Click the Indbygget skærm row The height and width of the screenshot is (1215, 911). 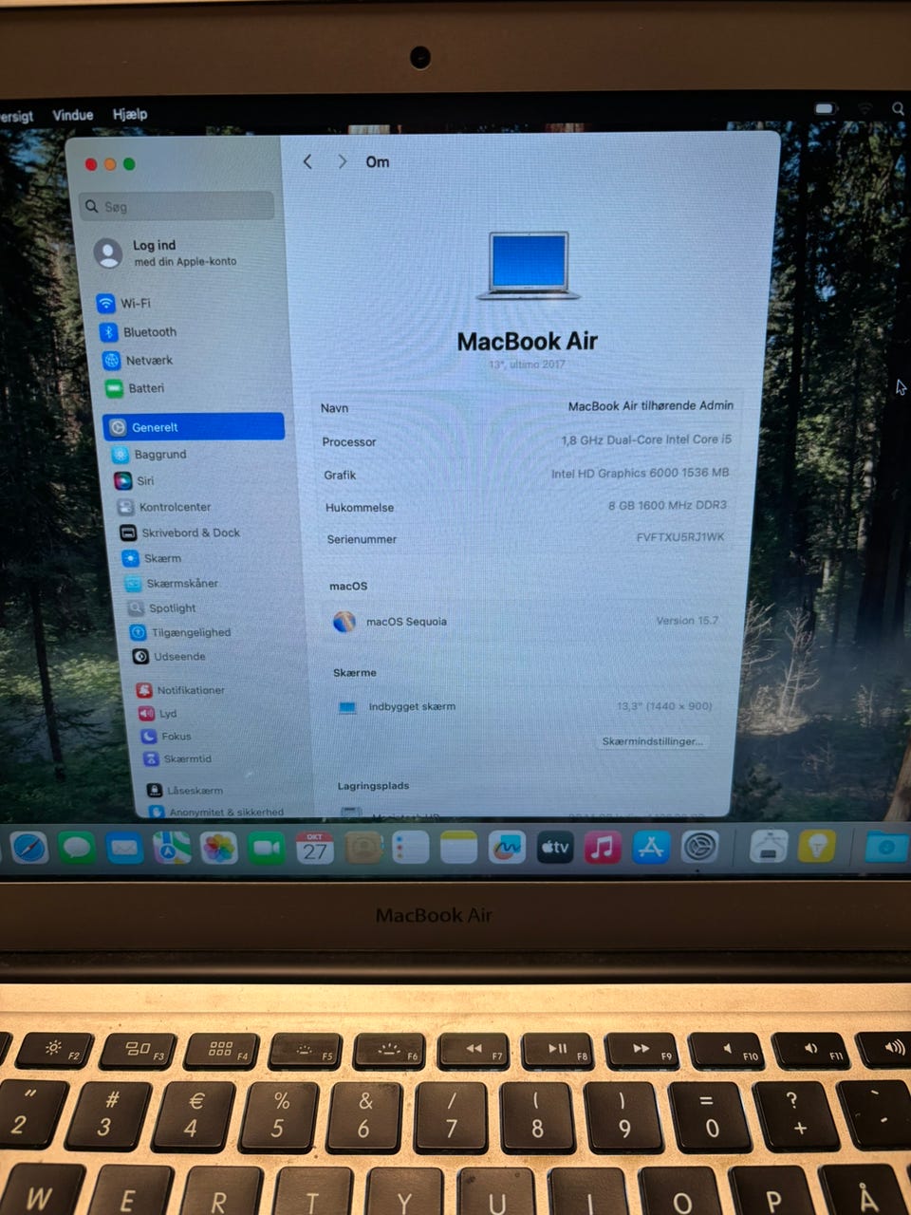tap(528, 706)
